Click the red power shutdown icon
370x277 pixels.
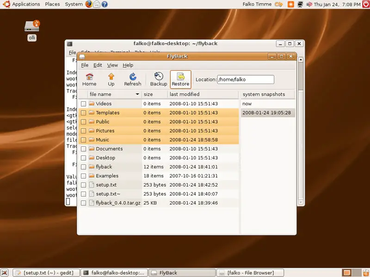coord(366,4)
